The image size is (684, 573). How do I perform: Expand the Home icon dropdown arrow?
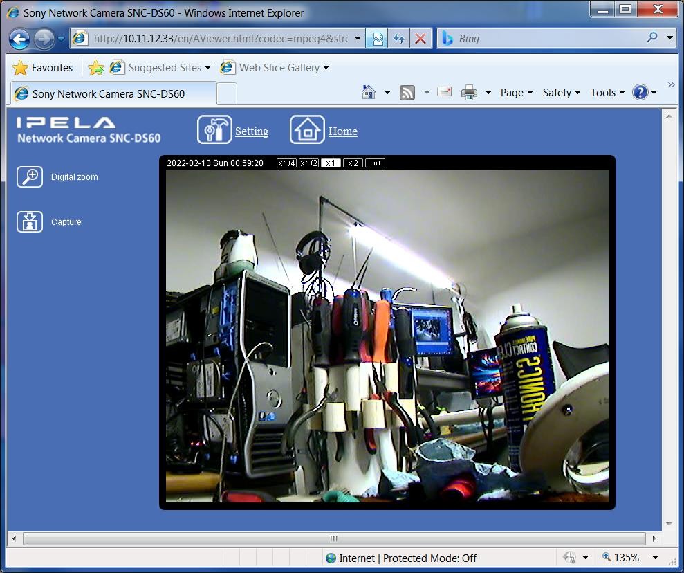coord(387,93)
